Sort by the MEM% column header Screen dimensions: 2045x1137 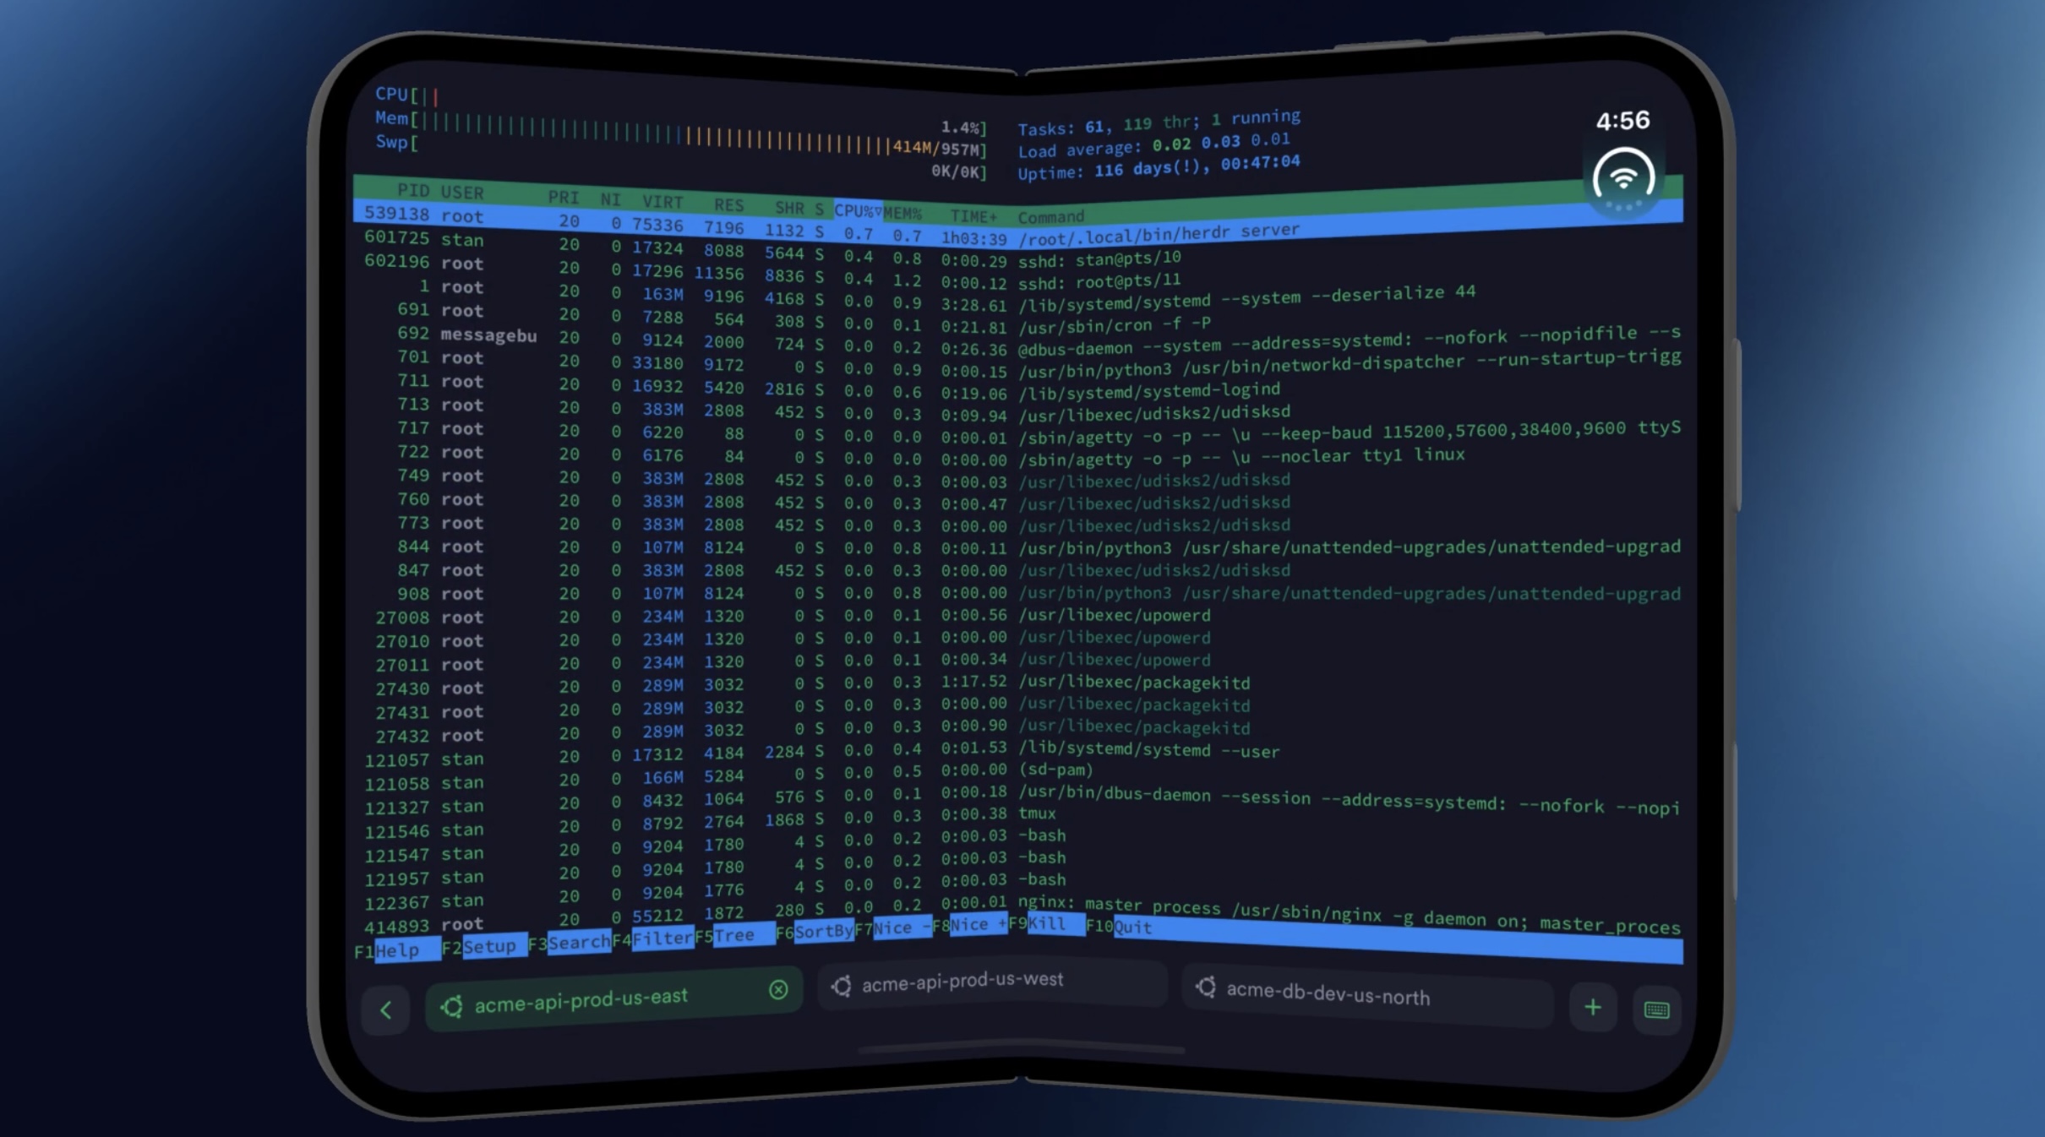click(903, 213)
